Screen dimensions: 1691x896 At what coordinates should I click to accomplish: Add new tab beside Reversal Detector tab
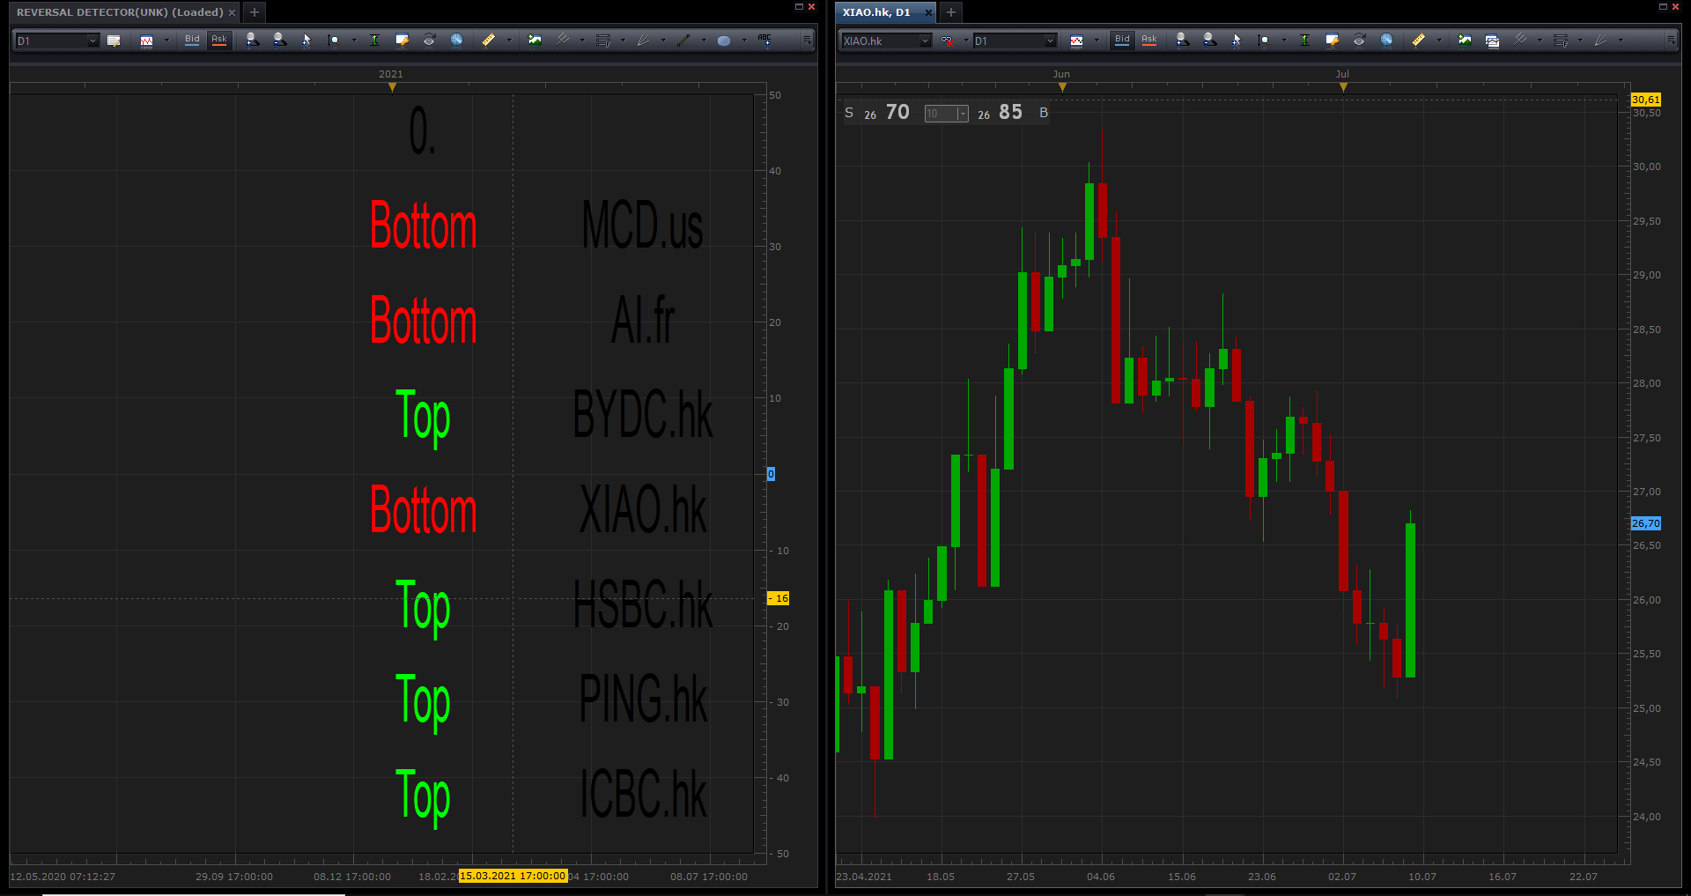255,12
